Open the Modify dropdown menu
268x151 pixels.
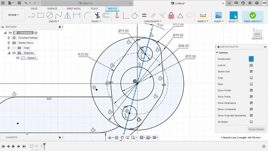[x=96, y=21]
